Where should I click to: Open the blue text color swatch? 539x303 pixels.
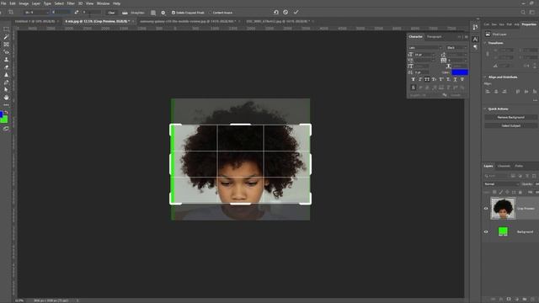pyautogui.click(x=460, y=72)
